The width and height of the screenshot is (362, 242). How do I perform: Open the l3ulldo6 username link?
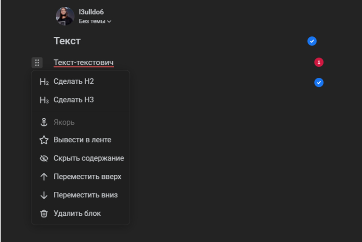point(91,12)
